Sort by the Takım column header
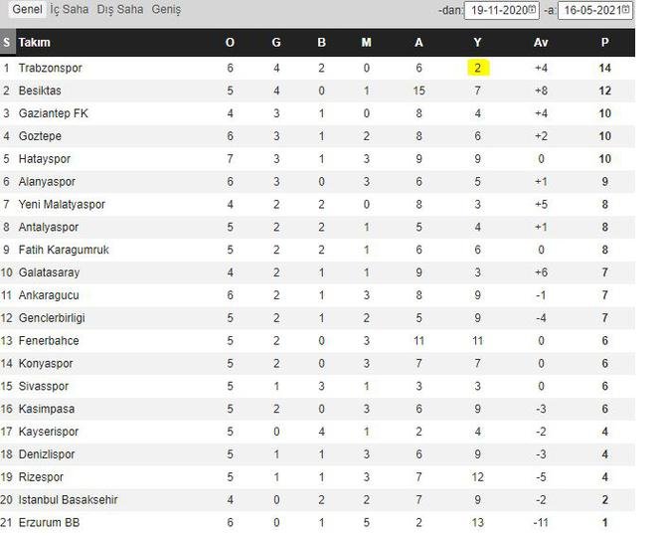Viewport: 666px width, 536px height. point(35,43)
